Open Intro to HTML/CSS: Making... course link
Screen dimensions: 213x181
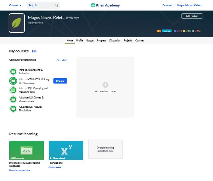[35, 79]
